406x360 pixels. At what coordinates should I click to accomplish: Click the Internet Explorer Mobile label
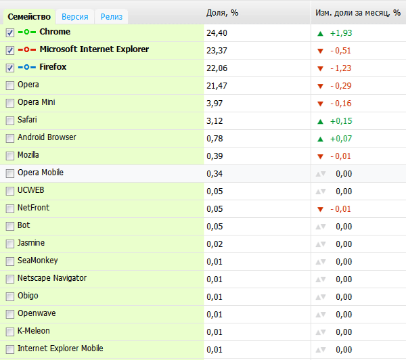tap(60, 348)
